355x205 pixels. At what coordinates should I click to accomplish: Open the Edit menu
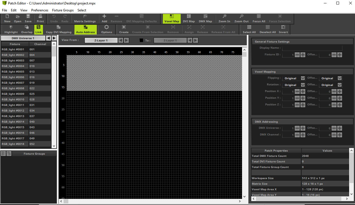[14, 10]
